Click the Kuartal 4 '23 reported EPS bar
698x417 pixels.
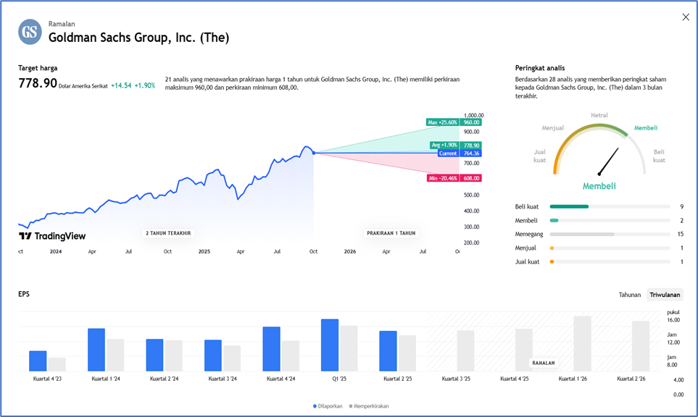pos(38,361)
